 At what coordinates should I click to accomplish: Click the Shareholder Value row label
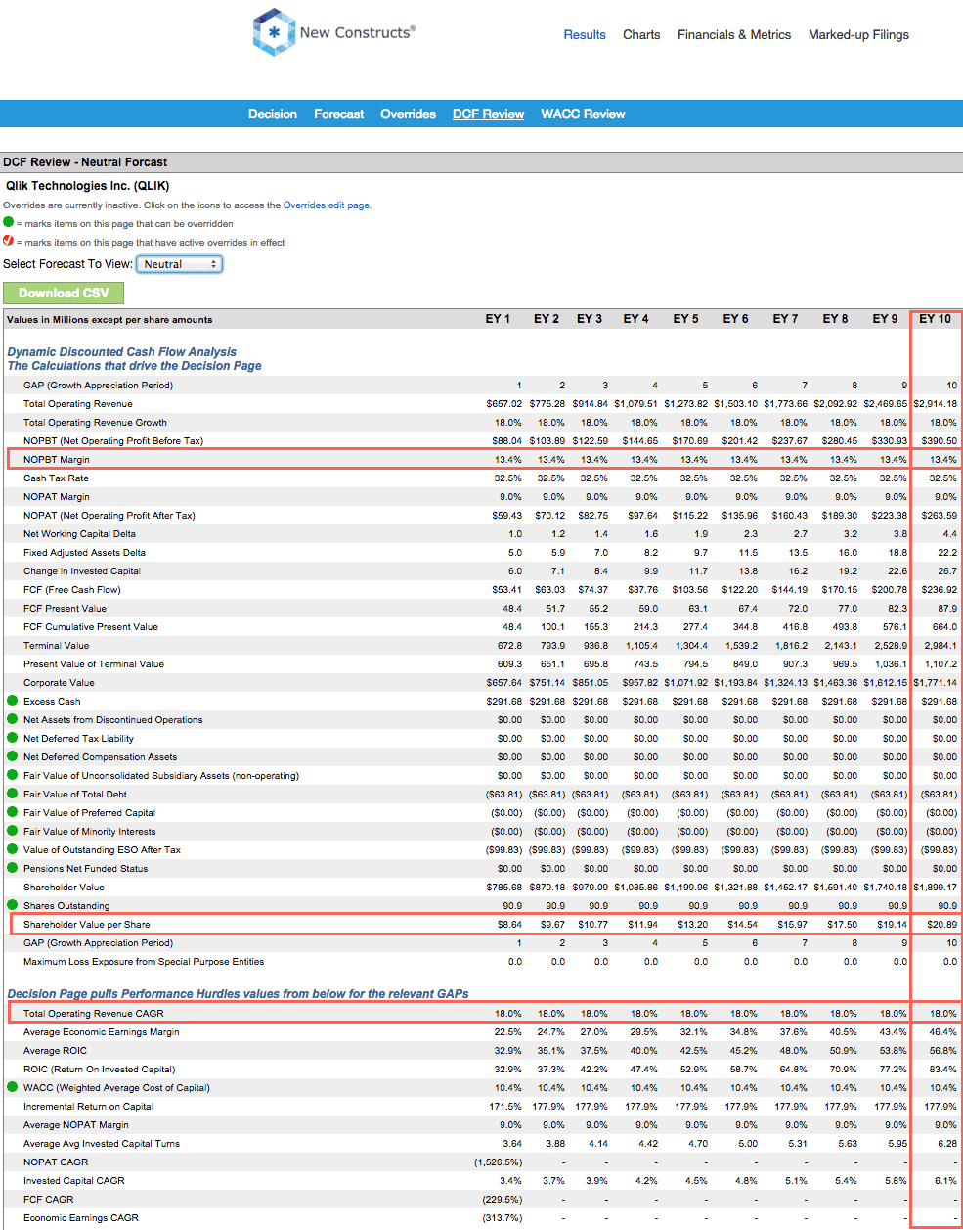click(x=64, y=887)
